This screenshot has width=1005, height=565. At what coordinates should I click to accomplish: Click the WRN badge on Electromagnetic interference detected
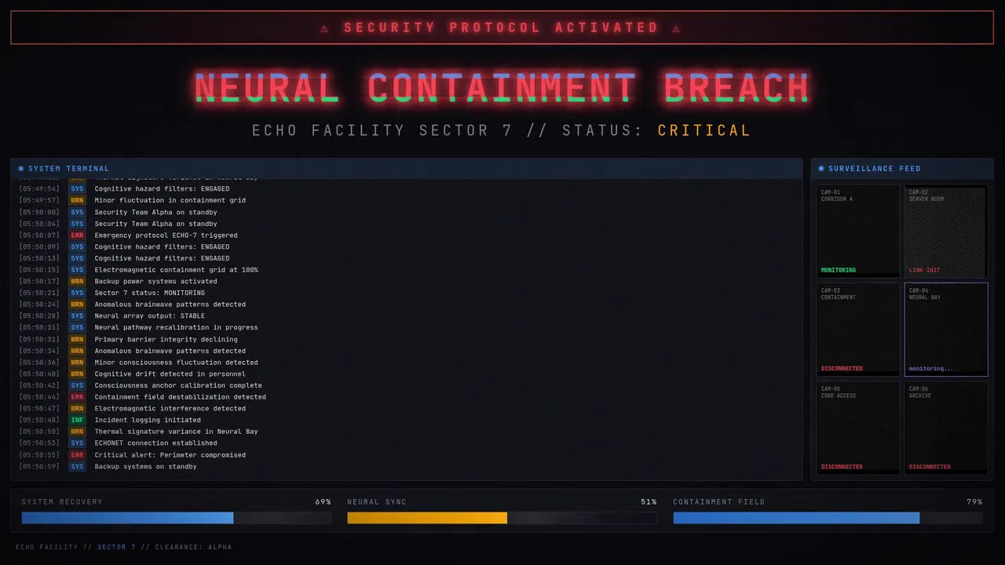coord(77,409)
